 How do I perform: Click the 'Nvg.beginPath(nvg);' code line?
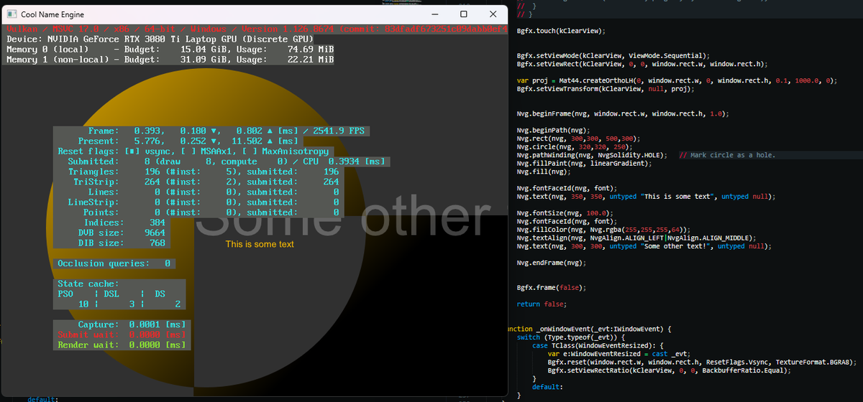(x=553, y=130)
